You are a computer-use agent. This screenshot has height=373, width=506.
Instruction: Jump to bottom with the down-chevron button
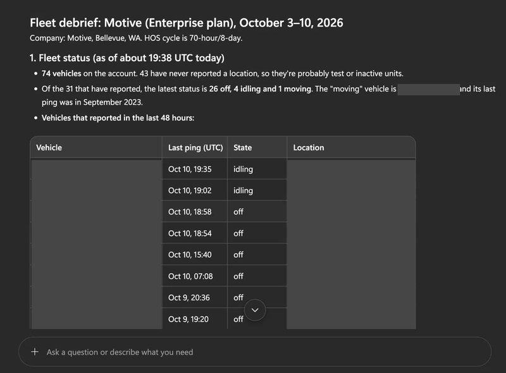255,310
